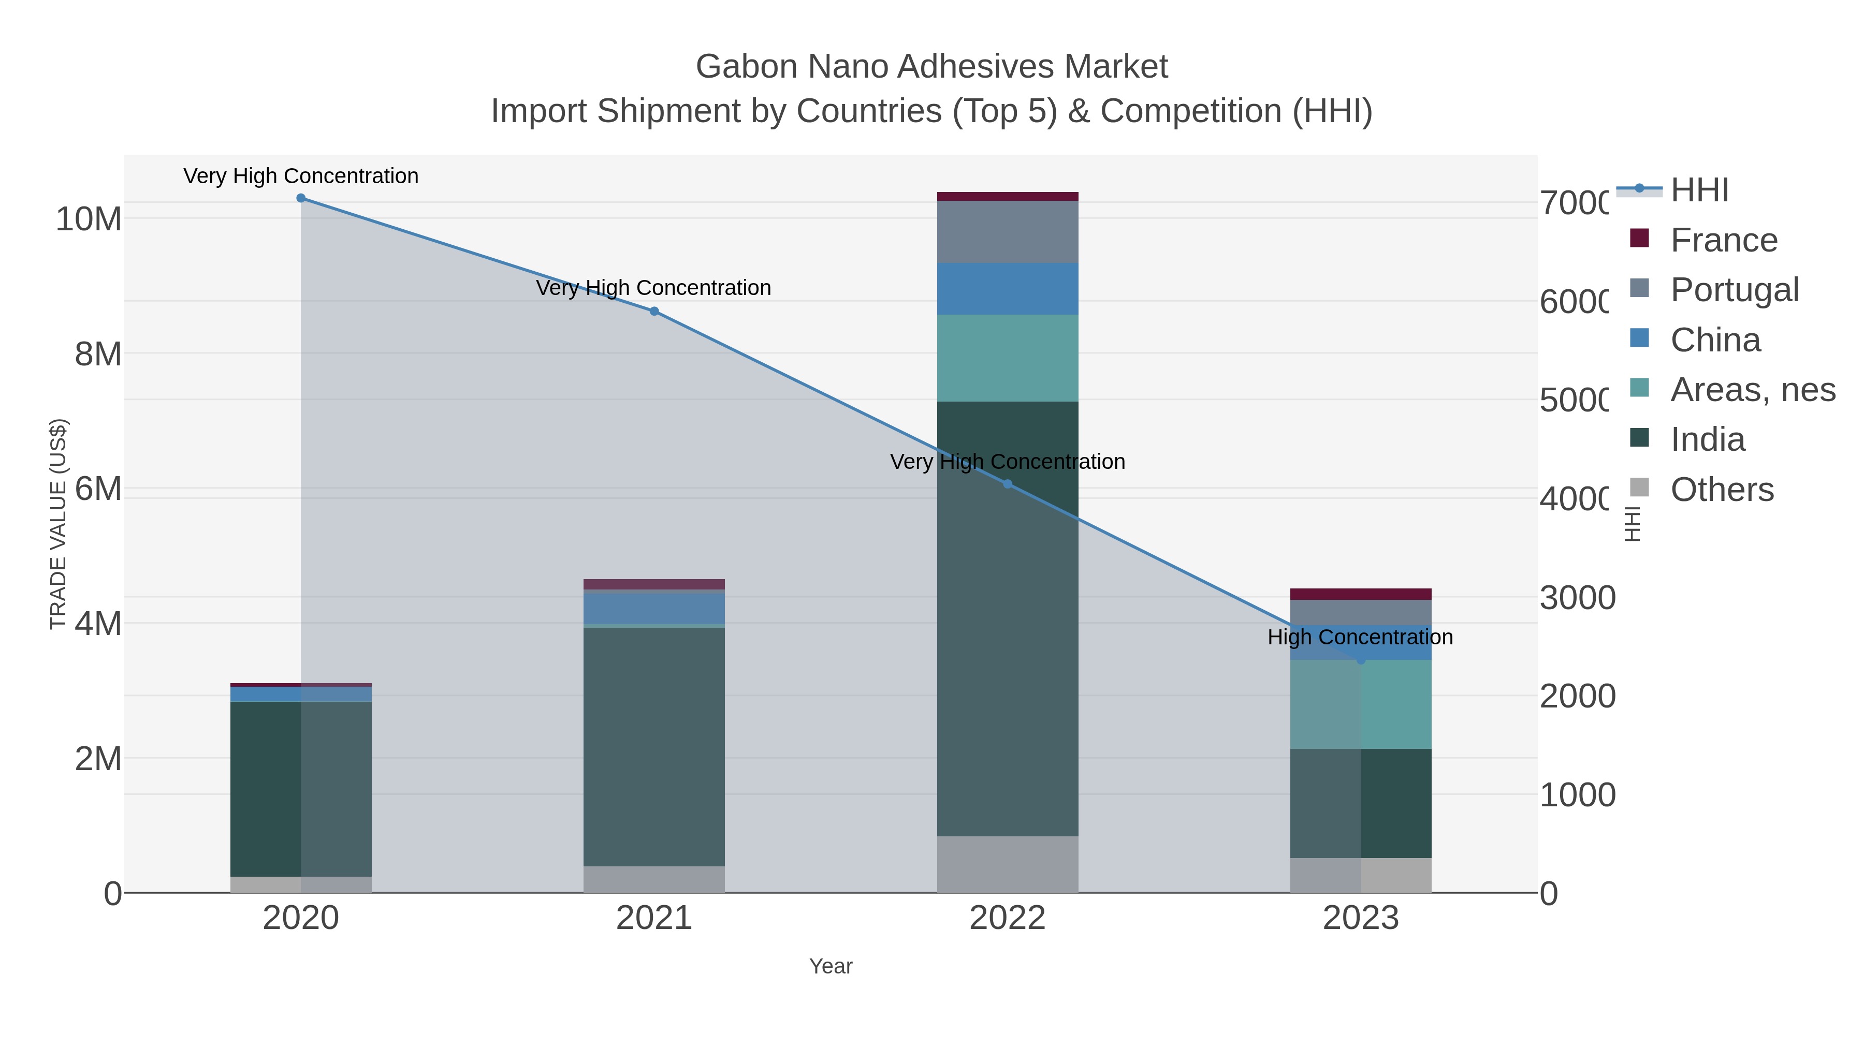Click the France segment atop 2023 bar
The image size is (1864, 1048).
[x=1361, y=595]
